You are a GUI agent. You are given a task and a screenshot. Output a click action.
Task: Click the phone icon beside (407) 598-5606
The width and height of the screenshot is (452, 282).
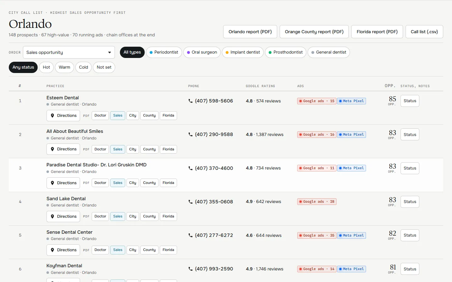[x=190, y=101]
